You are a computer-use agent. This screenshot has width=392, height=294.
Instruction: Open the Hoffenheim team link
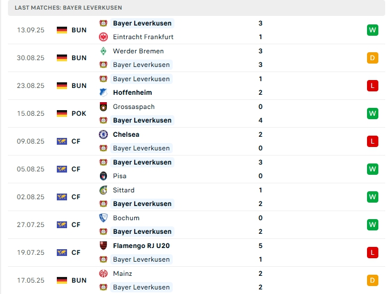point(132,93)
